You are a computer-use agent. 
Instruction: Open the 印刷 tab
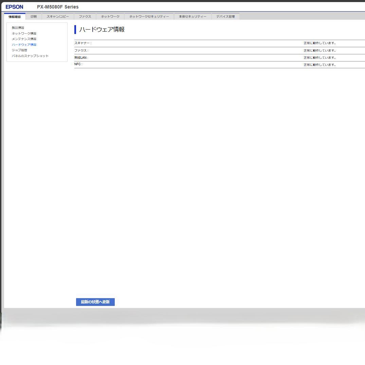(x=34, y=17)
